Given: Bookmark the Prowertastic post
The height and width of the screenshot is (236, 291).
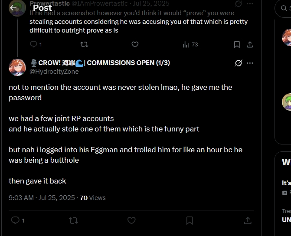Looking at the screenshot, I should [237, 44].
